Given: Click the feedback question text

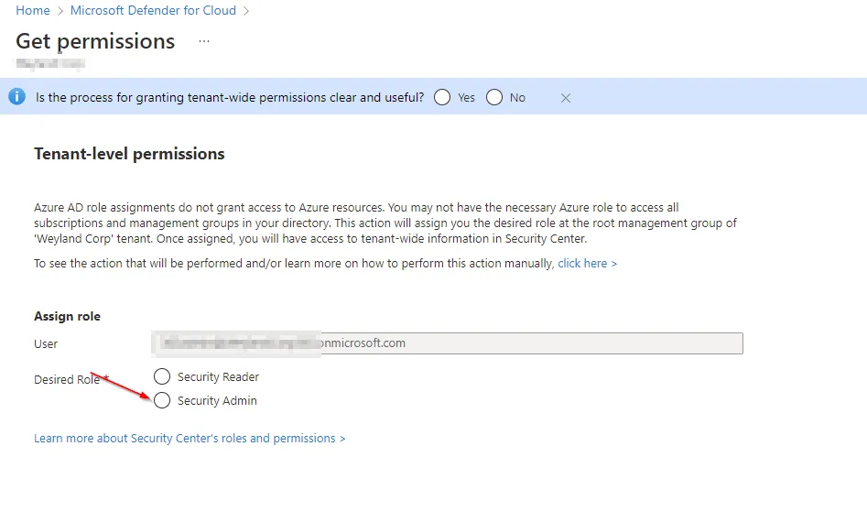Looking at the screenshot, I should (230, 97).
